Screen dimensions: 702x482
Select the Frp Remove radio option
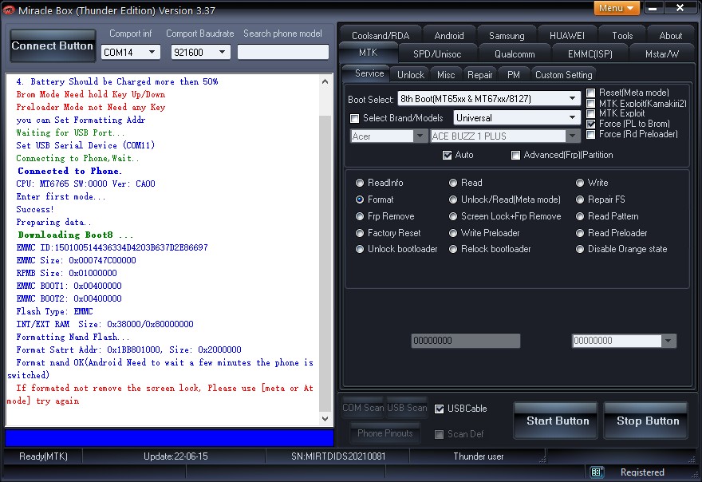pyautogui.click(x=360, y=216)
